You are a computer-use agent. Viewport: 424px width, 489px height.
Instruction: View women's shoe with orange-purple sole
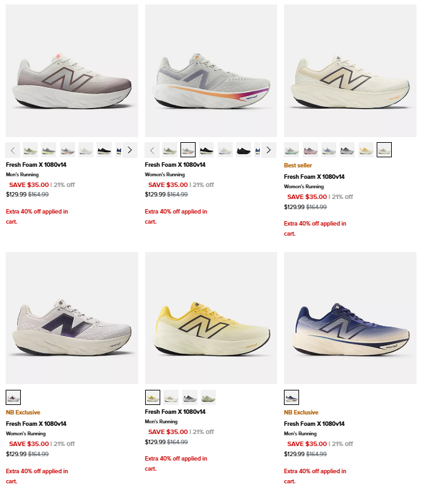(x=211, y=71)
